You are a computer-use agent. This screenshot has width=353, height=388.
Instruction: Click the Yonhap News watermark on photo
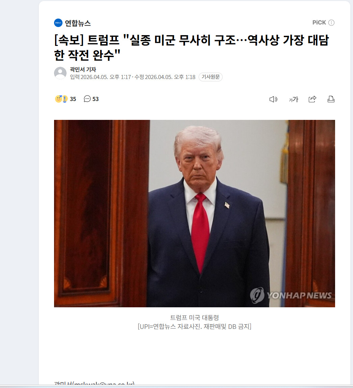click(x=291, y=295)
